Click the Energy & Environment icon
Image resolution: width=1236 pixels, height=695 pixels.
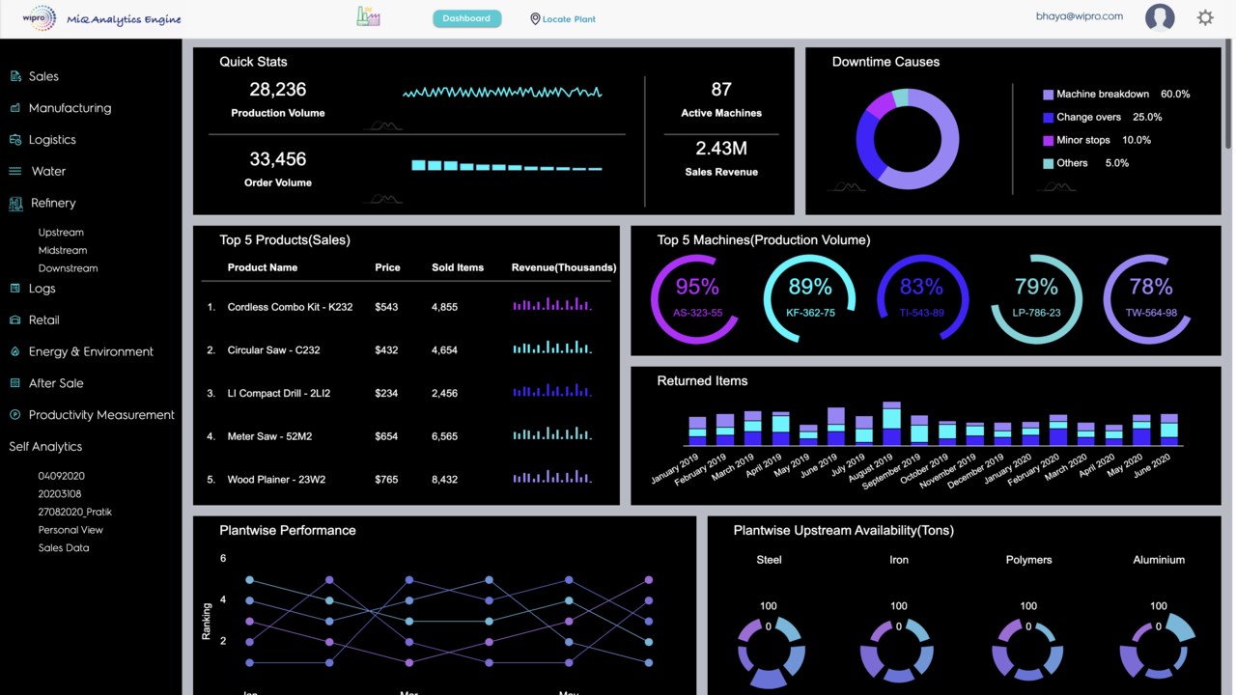(x=15, y=351)
